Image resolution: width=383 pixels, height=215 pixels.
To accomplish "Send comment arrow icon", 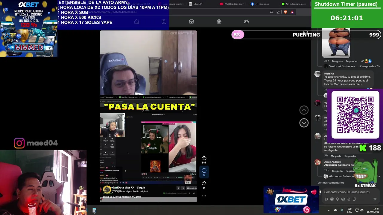I will tap(375, 199).
